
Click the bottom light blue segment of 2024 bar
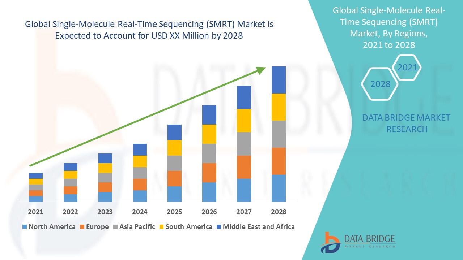pos(140,196)
